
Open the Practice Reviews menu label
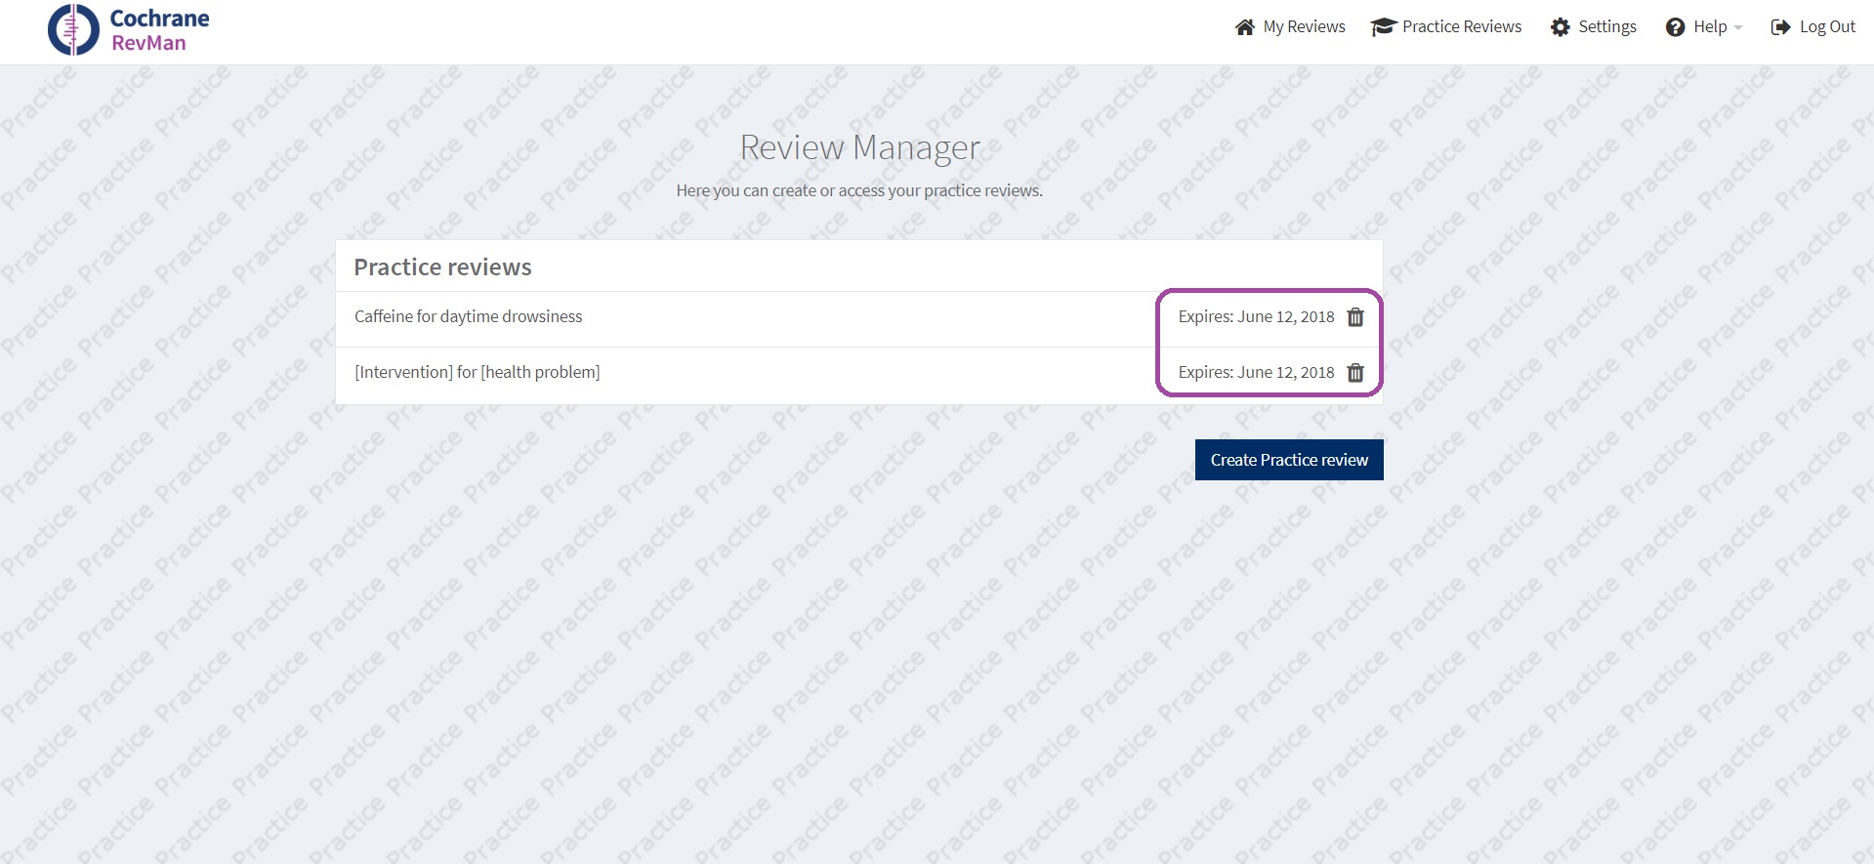1461,27
